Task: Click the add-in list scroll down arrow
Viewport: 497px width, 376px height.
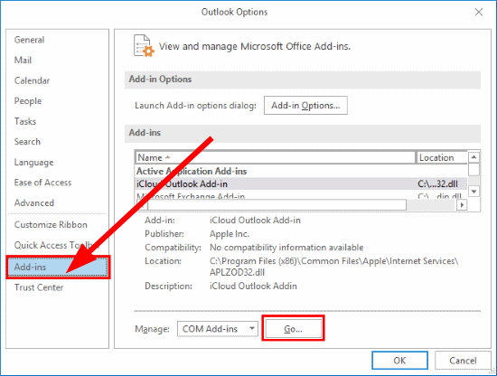Action: [474, 192]
